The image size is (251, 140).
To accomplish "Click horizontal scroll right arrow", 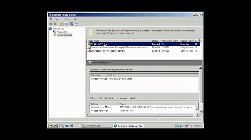I will click(x=198, y=115).
